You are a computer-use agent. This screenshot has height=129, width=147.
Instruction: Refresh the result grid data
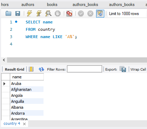(41, 69)
